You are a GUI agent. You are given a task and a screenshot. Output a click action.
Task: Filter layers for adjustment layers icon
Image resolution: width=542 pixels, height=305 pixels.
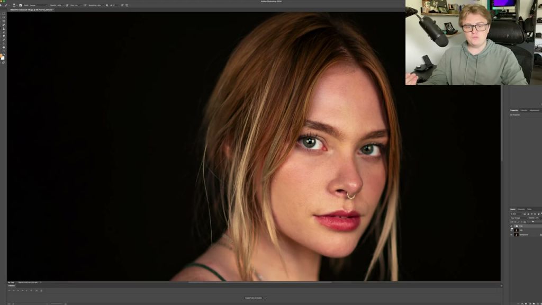pos(528,214)
